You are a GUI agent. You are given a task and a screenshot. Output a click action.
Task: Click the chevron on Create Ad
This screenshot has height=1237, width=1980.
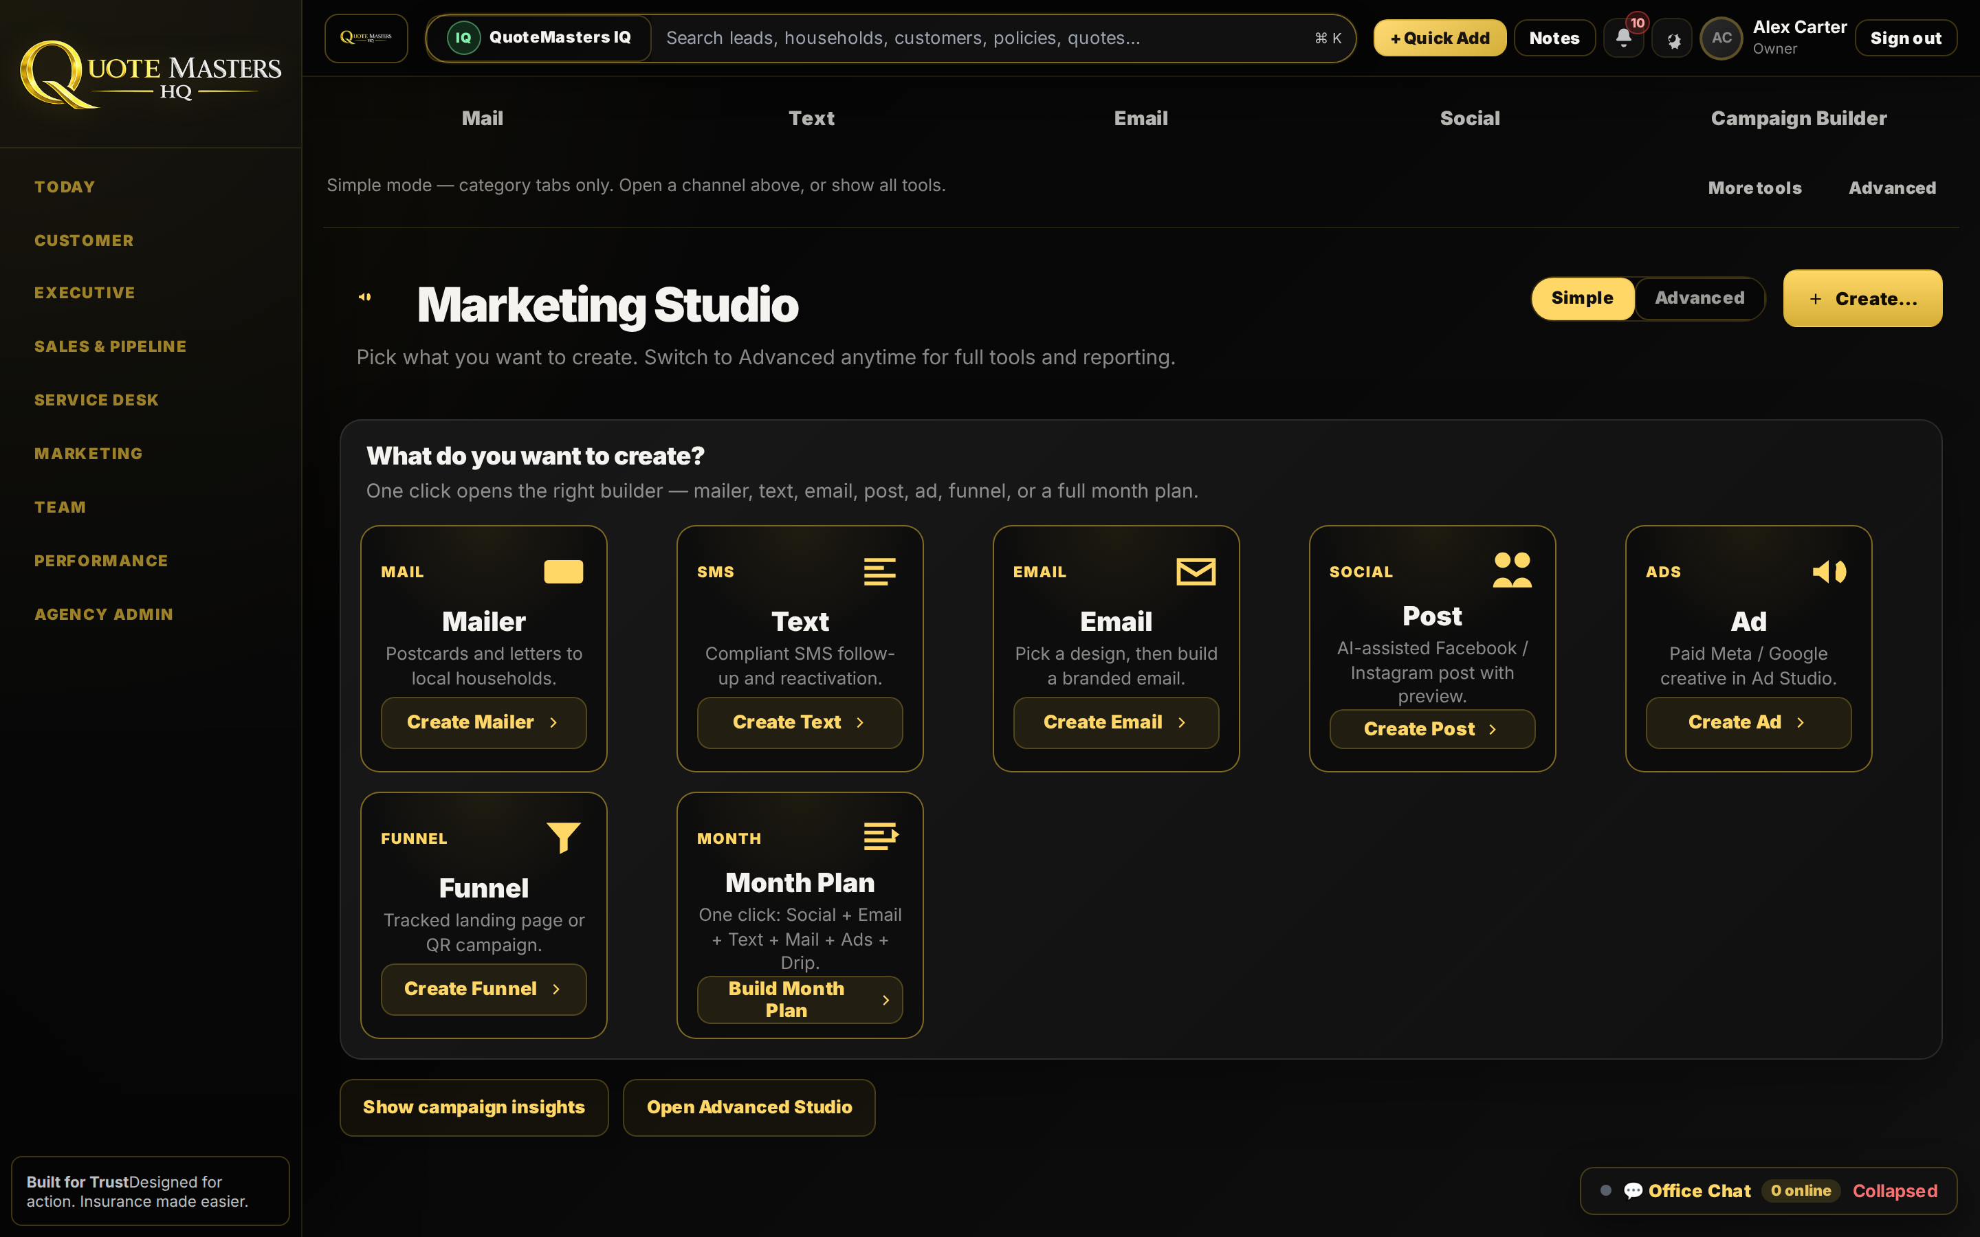point(1800,722)
